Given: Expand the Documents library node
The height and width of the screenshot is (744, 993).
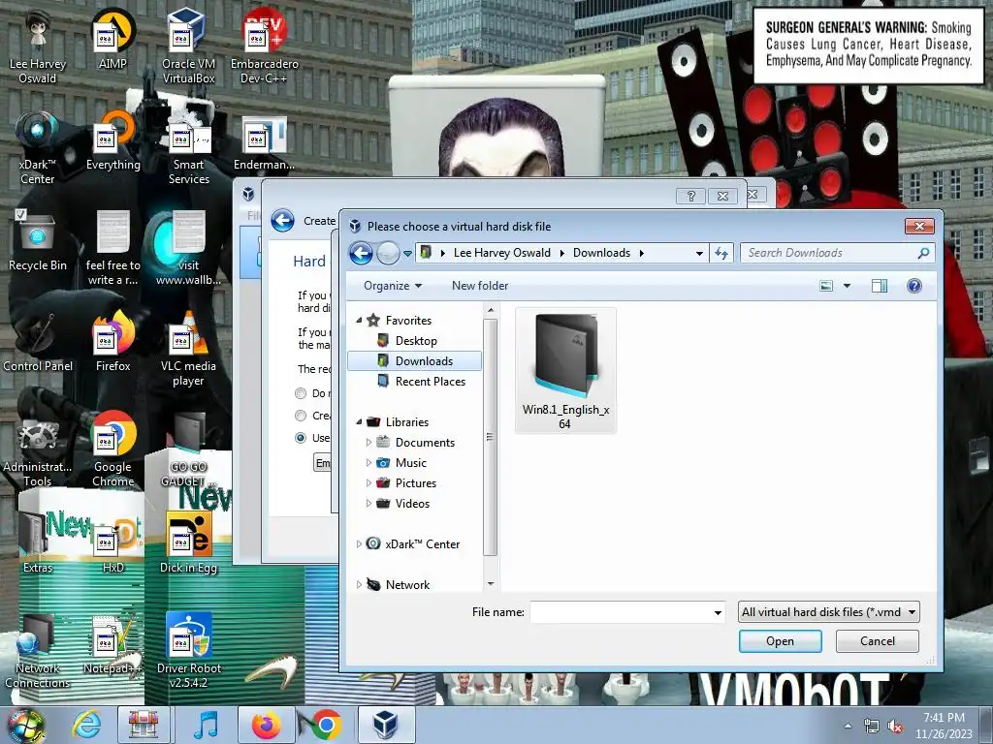Looking at the screenshot, I should [x=368, y=442].
